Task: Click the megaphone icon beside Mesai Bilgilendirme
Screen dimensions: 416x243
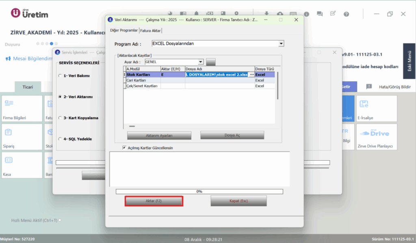Action: 8,58
